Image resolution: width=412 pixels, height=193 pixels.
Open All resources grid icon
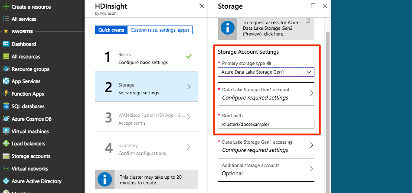click(6, 56)
